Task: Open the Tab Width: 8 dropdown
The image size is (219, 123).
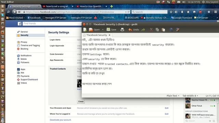Action: click(190, 96)
